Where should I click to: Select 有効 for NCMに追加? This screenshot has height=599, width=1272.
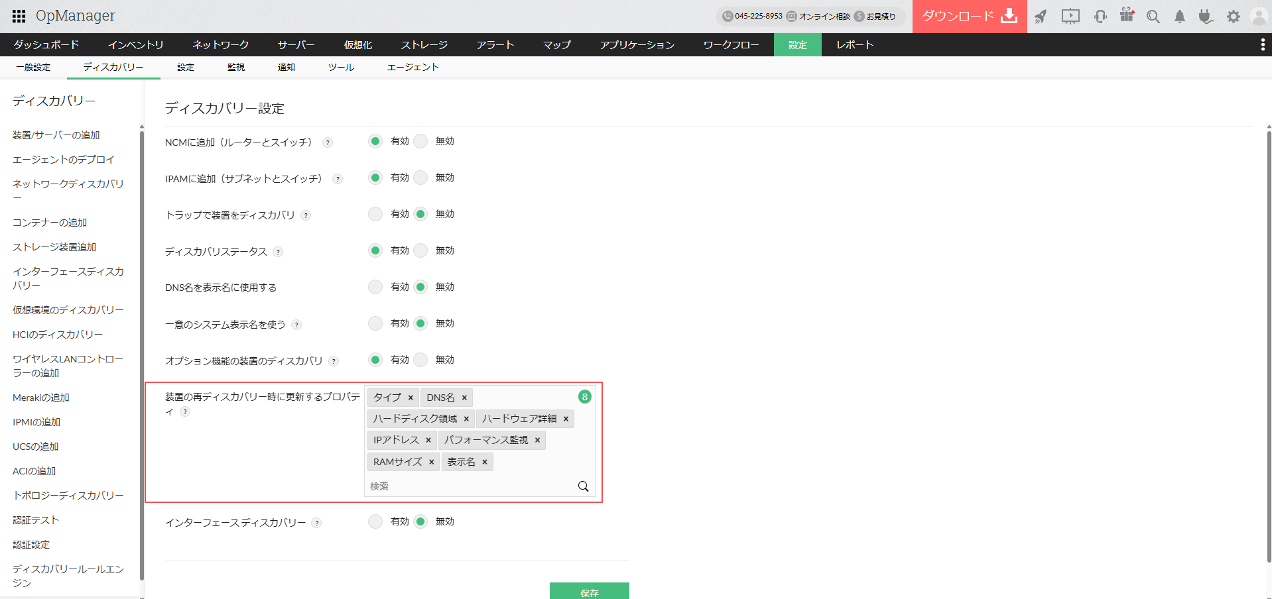[x=375, y=141]
